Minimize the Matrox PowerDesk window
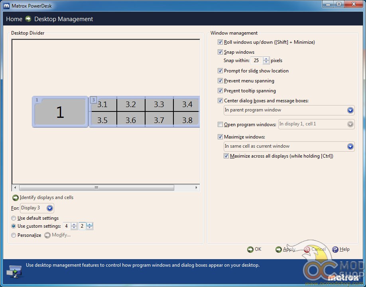Viewport: 366px width, 287px height. point(329,4)
